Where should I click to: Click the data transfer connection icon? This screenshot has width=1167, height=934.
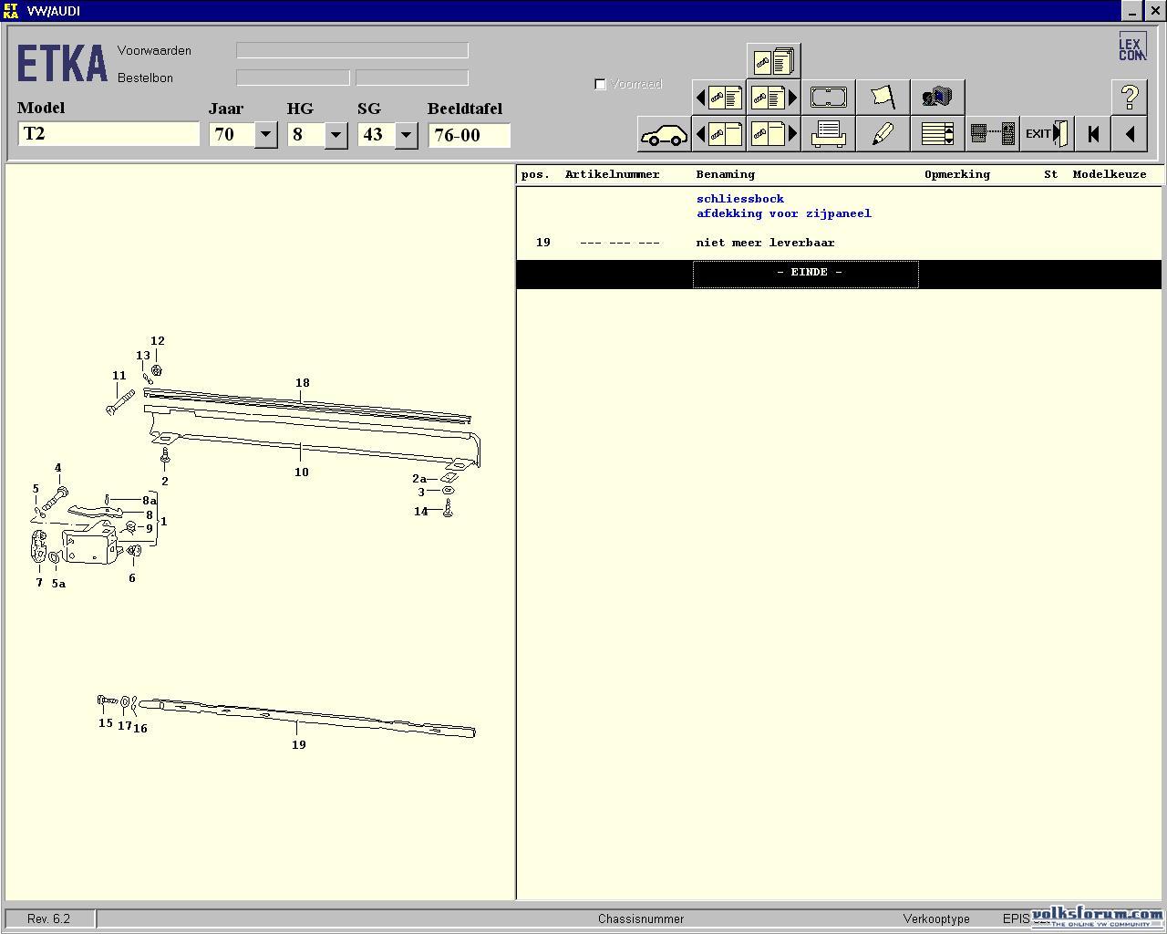click(x=992, y=134)
